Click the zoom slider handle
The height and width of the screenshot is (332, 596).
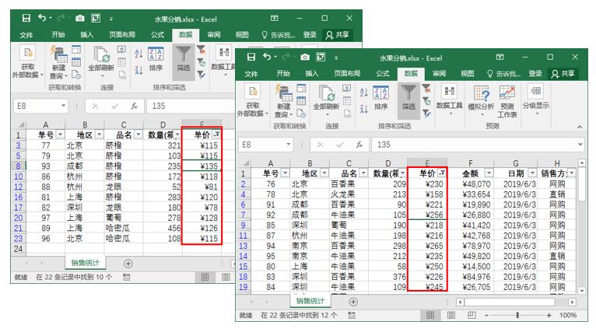(517, 316)
